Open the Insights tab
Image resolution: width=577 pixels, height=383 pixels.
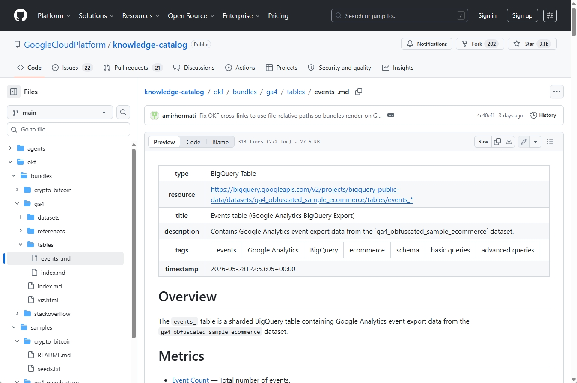398,68
